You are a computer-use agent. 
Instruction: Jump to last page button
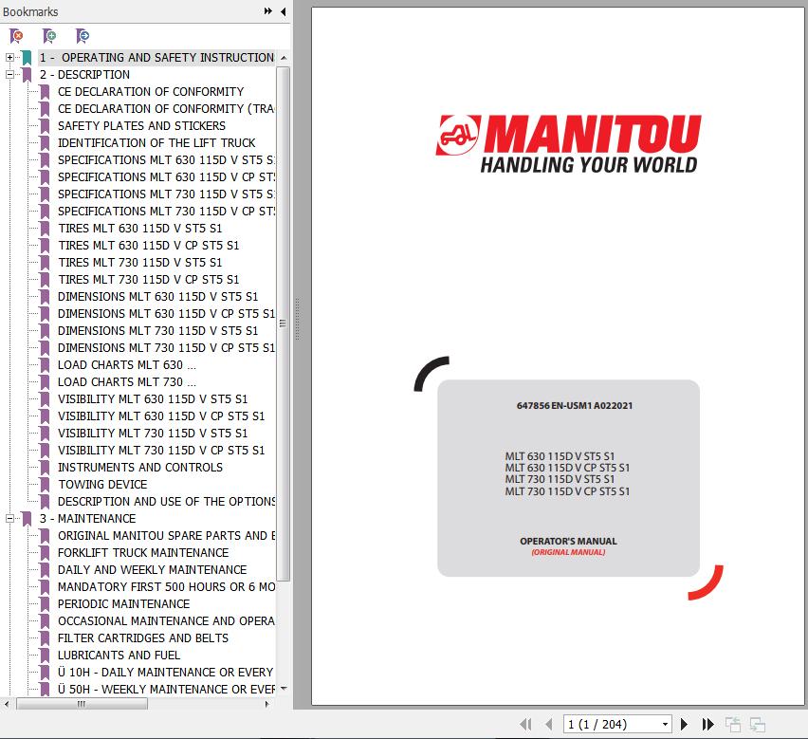[x=708, y=724]
